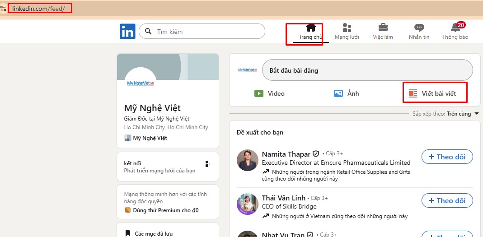Click the verified badge beside Namita Thapar
Image resolution: width=483 pixels, height=237 pixels.
[316, 154]
